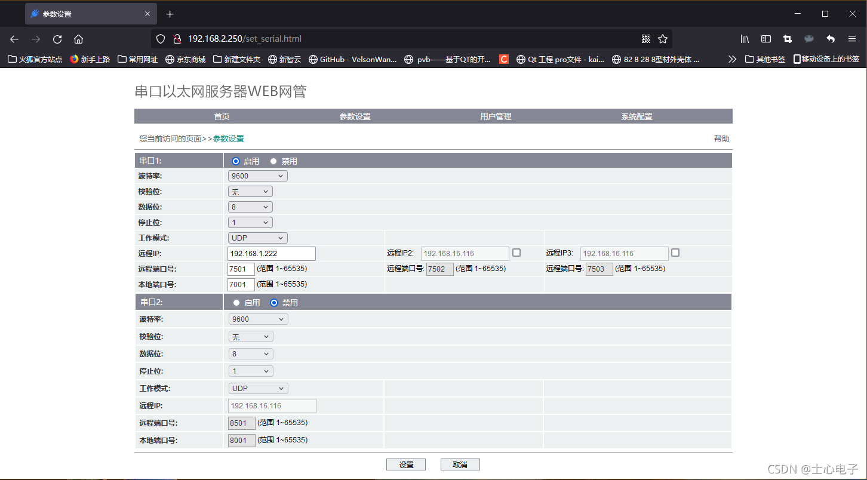The width and height of the screenshot is (867, 480).
Task: Click the 设置 button
Action: click(x=405, y=464)
